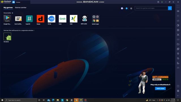The height and width of the screenshot is (102, 181).
Task: Open Chrome from the taskbar
Action: click(67, 100)
